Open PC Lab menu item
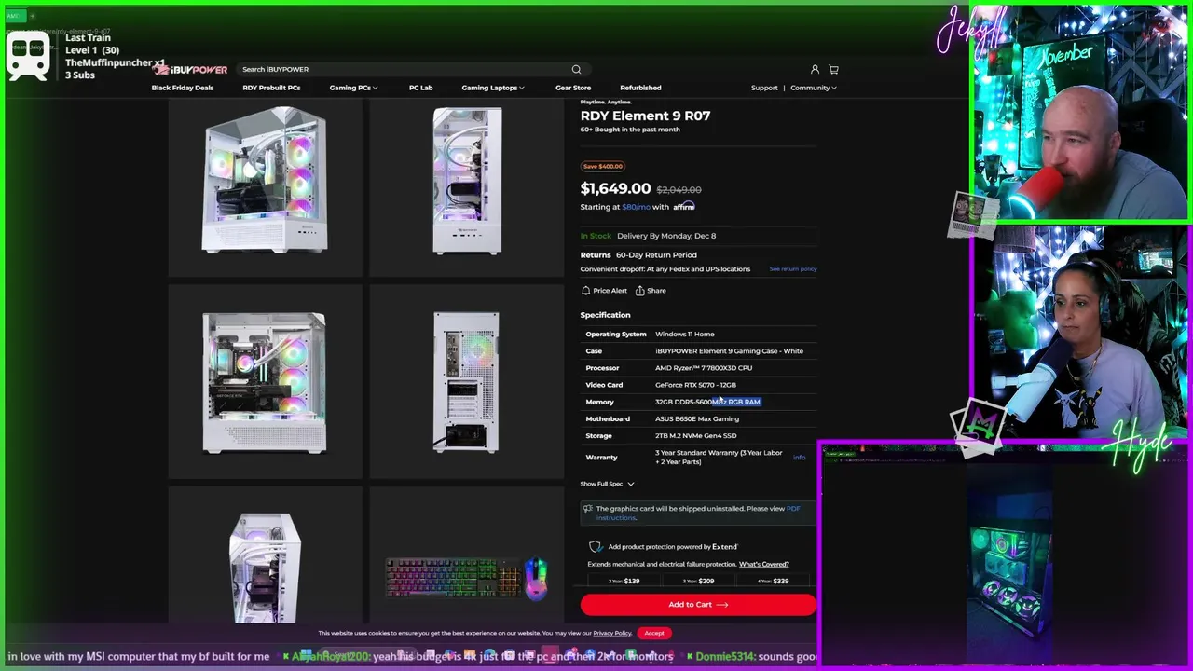Viewport: 1193px width, 671px height. coord(420,88)
